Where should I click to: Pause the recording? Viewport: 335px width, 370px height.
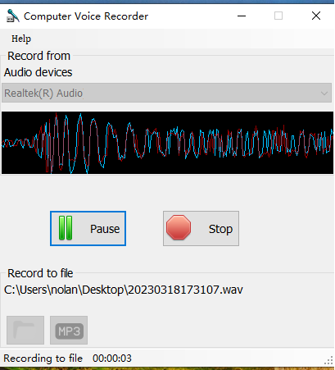tap(88, 228)
